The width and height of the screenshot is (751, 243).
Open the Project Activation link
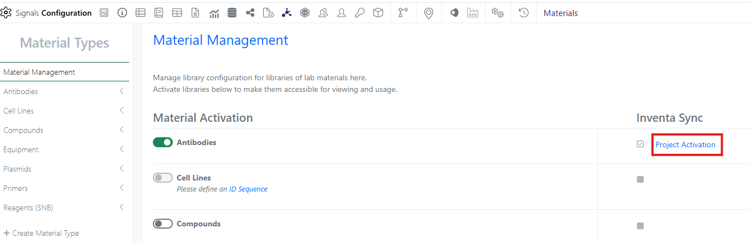tap(685, 144)
